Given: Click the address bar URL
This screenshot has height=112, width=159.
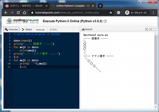Looking at the screenshot, I should point(67,12).
